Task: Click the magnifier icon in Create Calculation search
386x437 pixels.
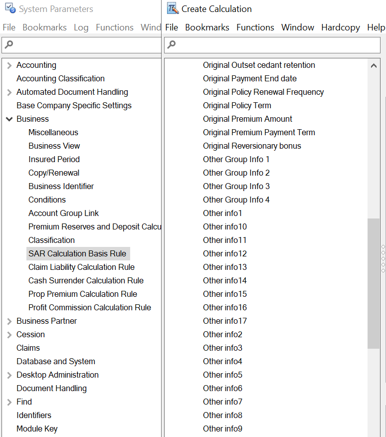Action: [x=171, y=45]
